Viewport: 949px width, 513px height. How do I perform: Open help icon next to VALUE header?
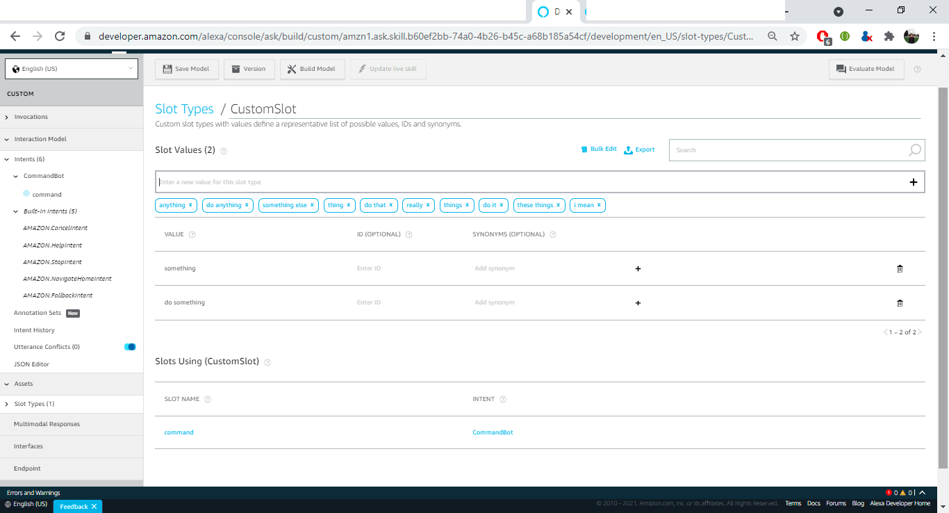coord(192,234)
